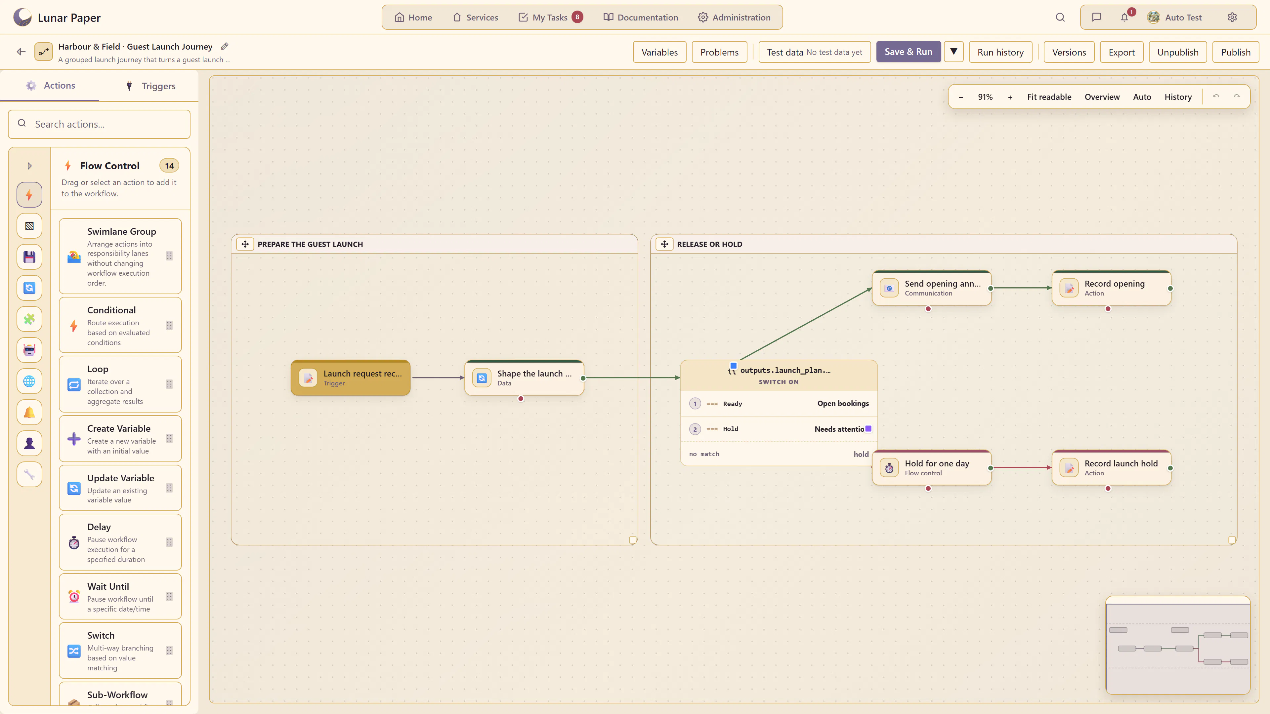
Task: Open the chat messages icon
Action: pyautogui.click(x=1096, y=17)
